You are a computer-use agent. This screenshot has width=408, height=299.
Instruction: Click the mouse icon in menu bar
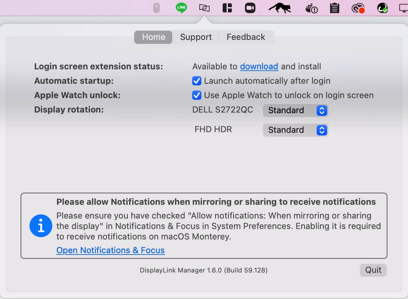(157, 8)
